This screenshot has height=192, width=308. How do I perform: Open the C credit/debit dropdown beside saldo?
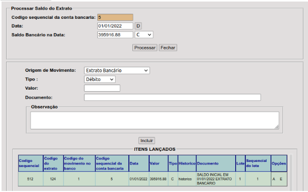point(144,35)
